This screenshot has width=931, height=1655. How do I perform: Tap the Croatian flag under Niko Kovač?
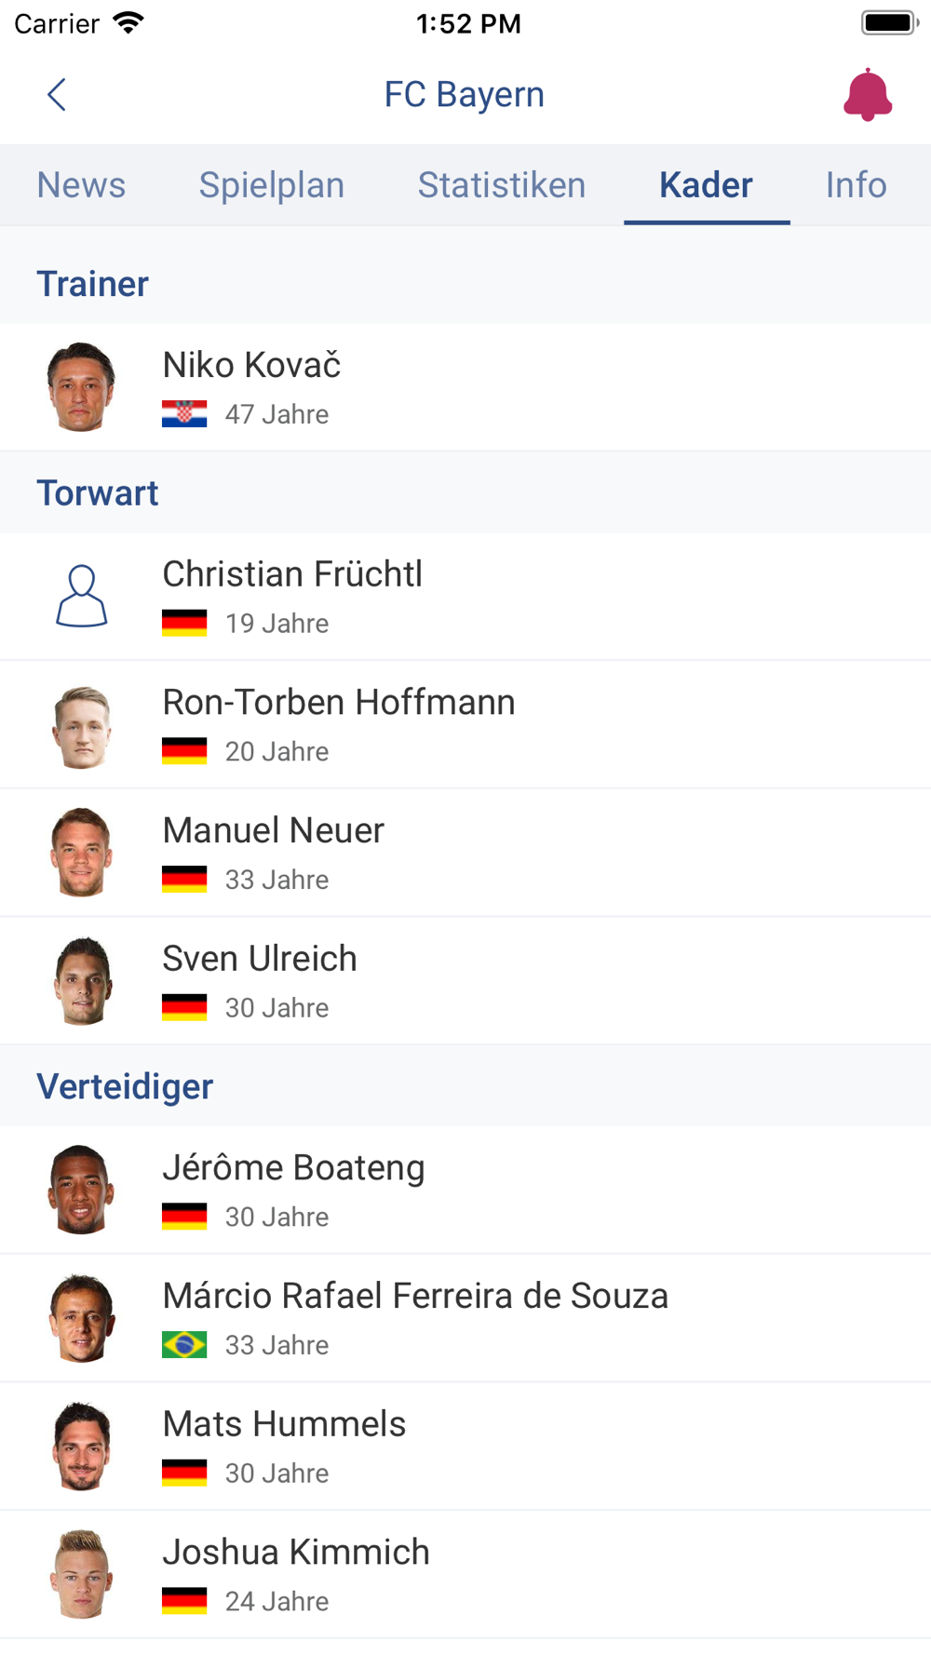(184, 413)
